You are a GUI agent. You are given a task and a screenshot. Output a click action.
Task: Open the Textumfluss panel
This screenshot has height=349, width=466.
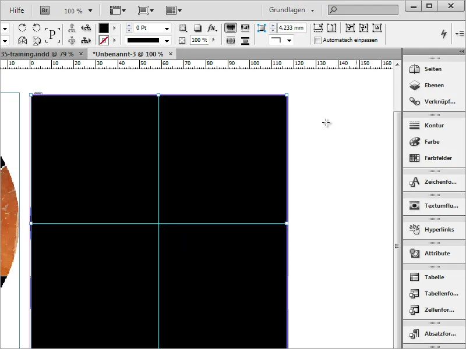click(434, 206)
